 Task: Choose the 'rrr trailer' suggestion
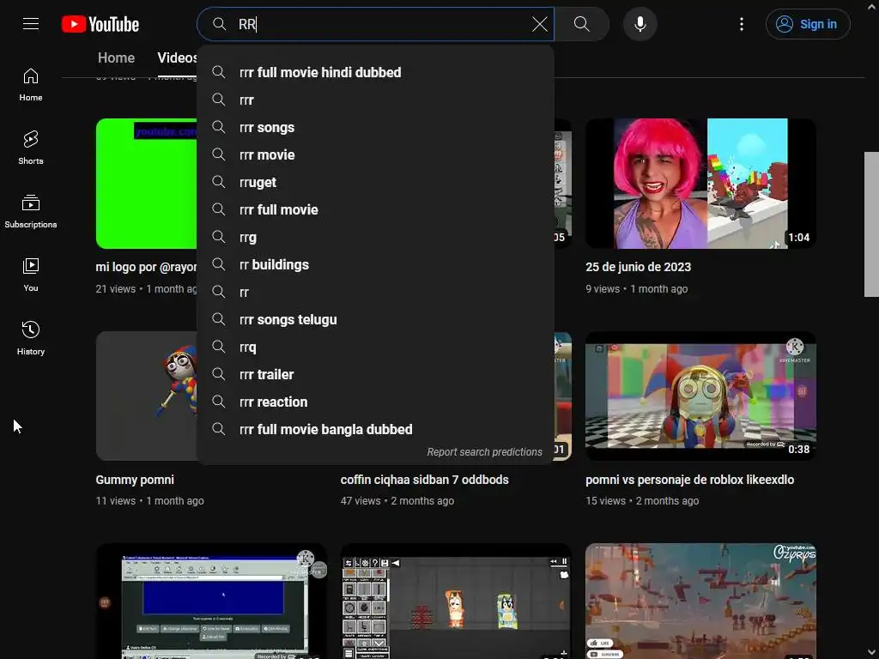pyautogui.click(x=376, y=374)
